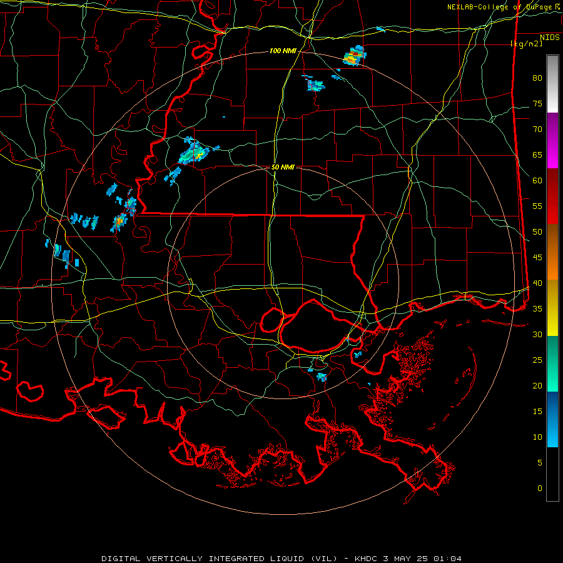Click the 50 NMI range ring label
The width and height of the screenshot is (563, 563).
click(x=283, y=167)
